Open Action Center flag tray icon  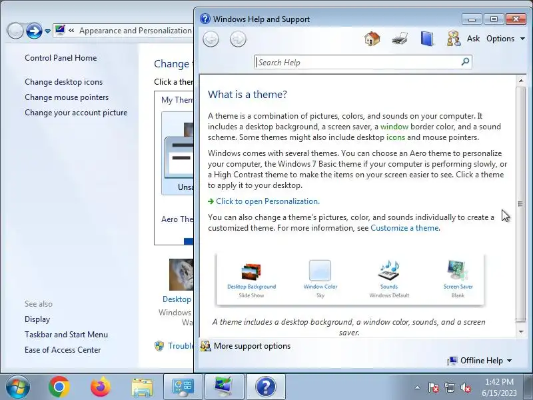click(x=433, y=387)
